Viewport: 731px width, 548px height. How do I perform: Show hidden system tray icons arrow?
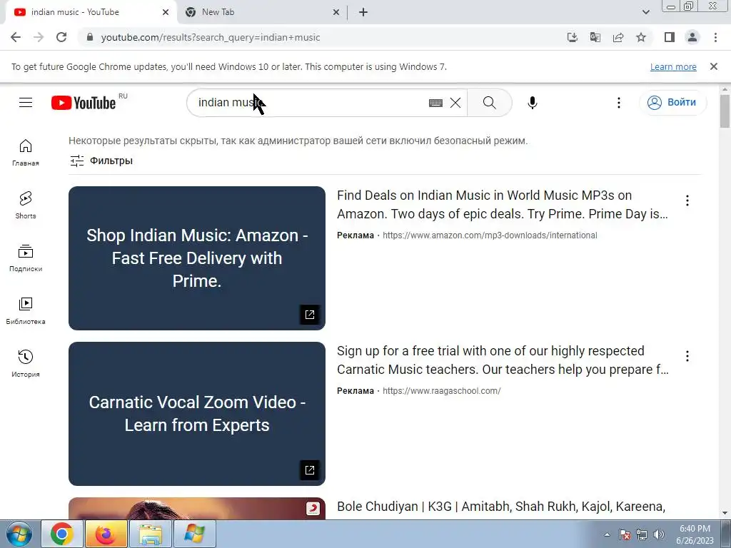tap(607, 534)
